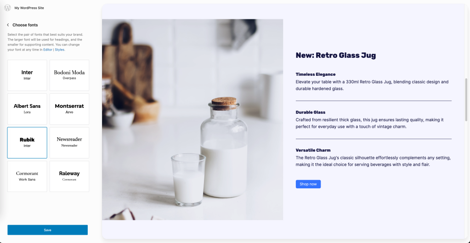Select the Inter and Inter font pair
This screenshot has width=470, height=243.
pos(27,75)
